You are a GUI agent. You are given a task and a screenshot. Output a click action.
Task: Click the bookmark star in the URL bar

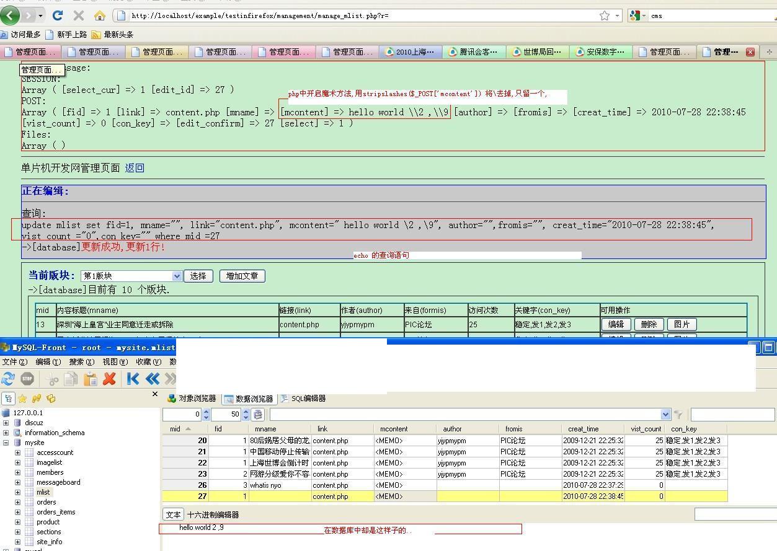coord(604,15)
